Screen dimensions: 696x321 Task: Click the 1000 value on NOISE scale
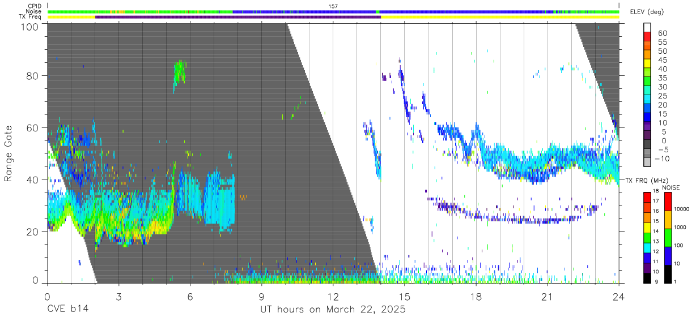point(680,227)
